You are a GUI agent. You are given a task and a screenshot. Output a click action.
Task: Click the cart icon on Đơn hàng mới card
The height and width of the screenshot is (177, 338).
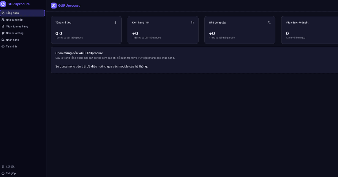(192, 22)
